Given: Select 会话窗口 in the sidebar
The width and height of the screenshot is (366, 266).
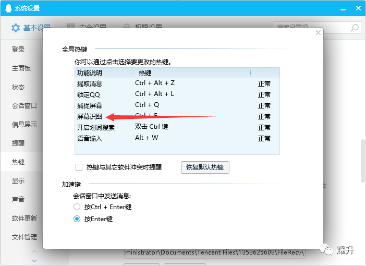Looking at the screenshot, I should click(25, 105).
